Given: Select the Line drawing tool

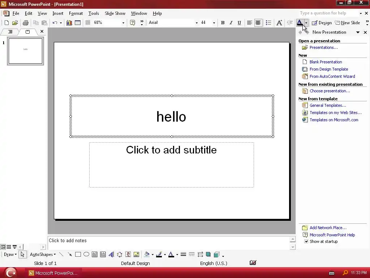Looking at the screenshot, I should point(61,254).
